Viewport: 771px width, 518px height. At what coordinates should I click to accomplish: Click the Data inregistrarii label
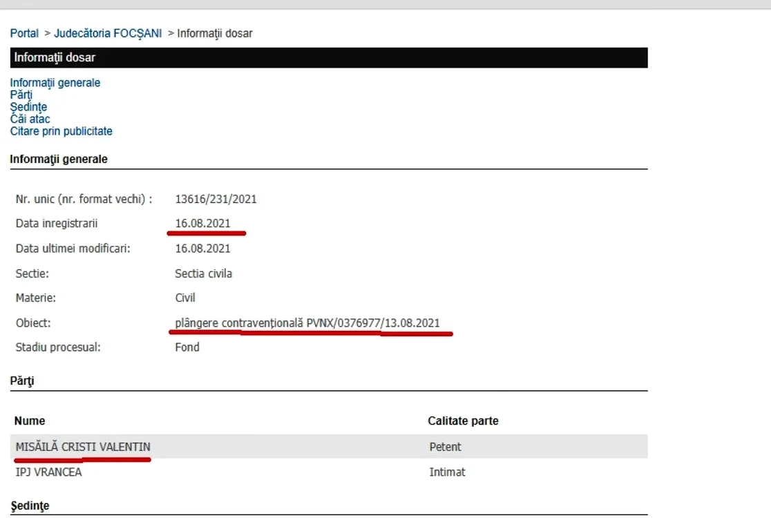(57, 223)
